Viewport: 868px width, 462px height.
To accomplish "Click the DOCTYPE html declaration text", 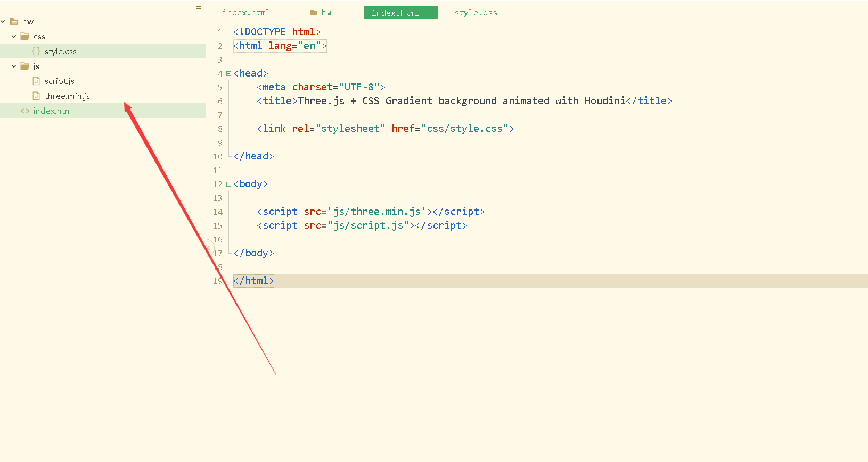I will pos(277,32).
